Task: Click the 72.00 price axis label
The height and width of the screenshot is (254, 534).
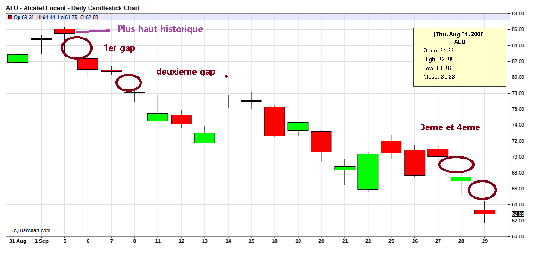Action: coord(518,141)
